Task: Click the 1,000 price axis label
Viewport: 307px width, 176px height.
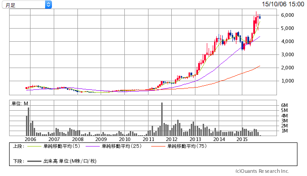Action: click(x=287, y=81)
